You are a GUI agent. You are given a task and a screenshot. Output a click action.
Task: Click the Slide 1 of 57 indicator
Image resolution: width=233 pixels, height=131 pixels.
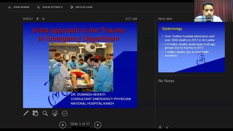[x=80, y=124]
